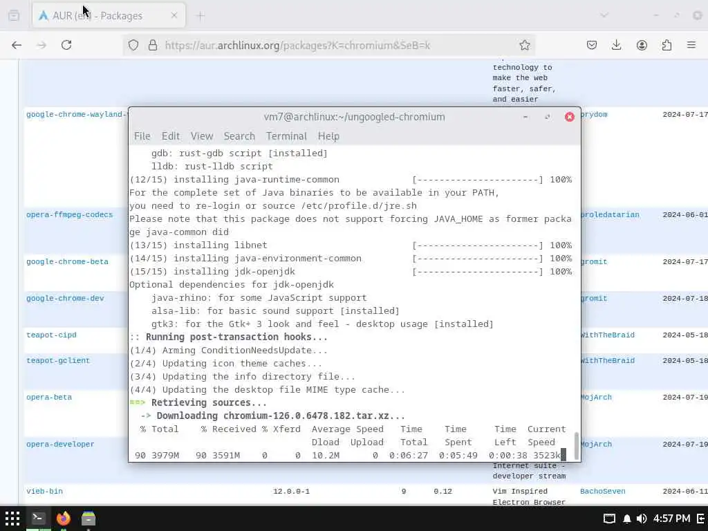Open the Terminal menu in terminal
This screenshot has width=708, height=531.
[x=286, y=136]
